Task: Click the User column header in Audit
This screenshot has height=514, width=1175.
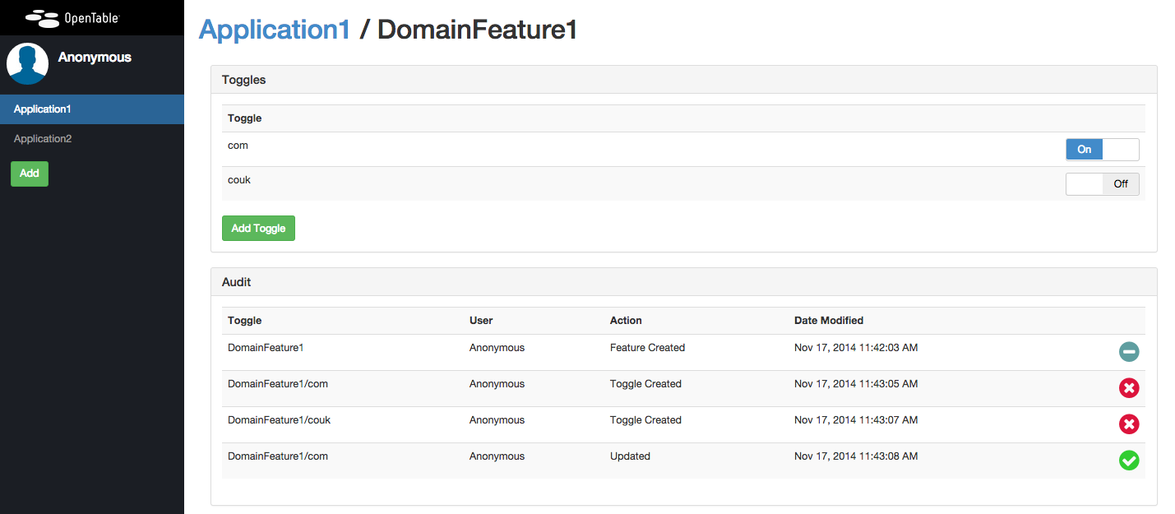Action: [481, 321]
